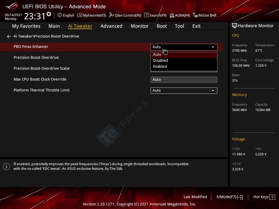Select the PBO Fmax Enhancer row label
The width and height of the screenshot is (279, 209).
[31, 47]
